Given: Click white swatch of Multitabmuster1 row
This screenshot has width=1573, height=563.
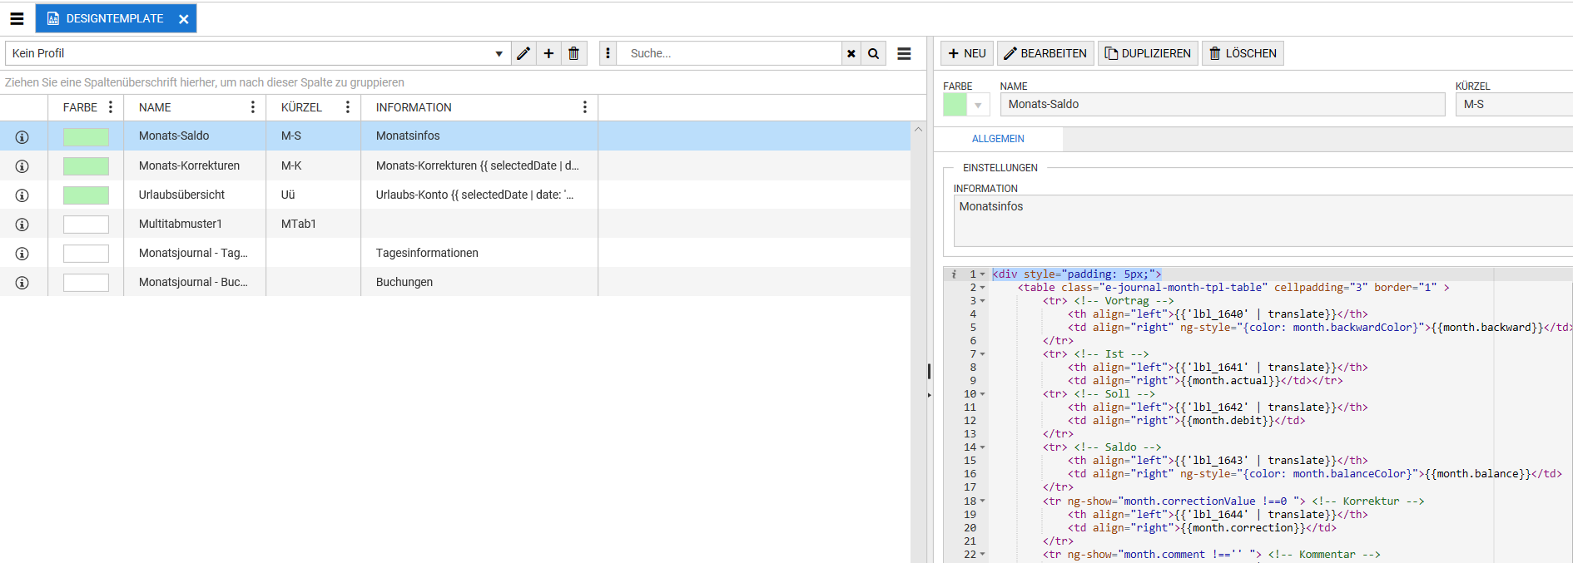Looking at the screenshot, I should click(x=86, y=224).
